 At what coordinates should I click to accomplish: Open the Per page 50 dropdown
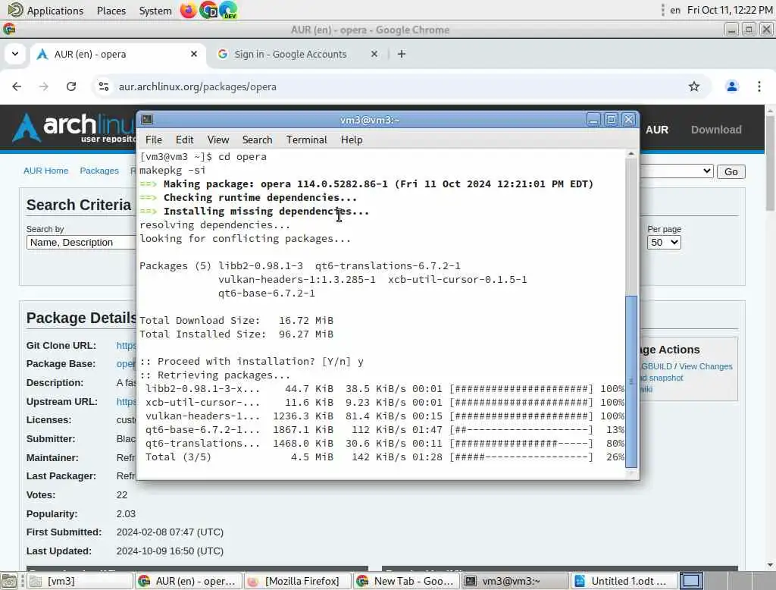click(x=664, y=242)
